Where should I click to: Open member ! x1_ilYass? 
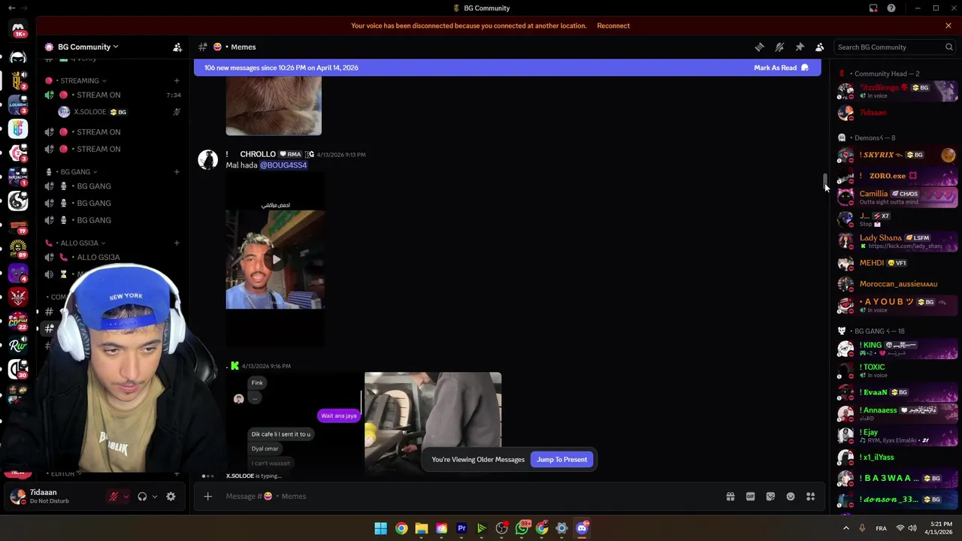(897, 457)
